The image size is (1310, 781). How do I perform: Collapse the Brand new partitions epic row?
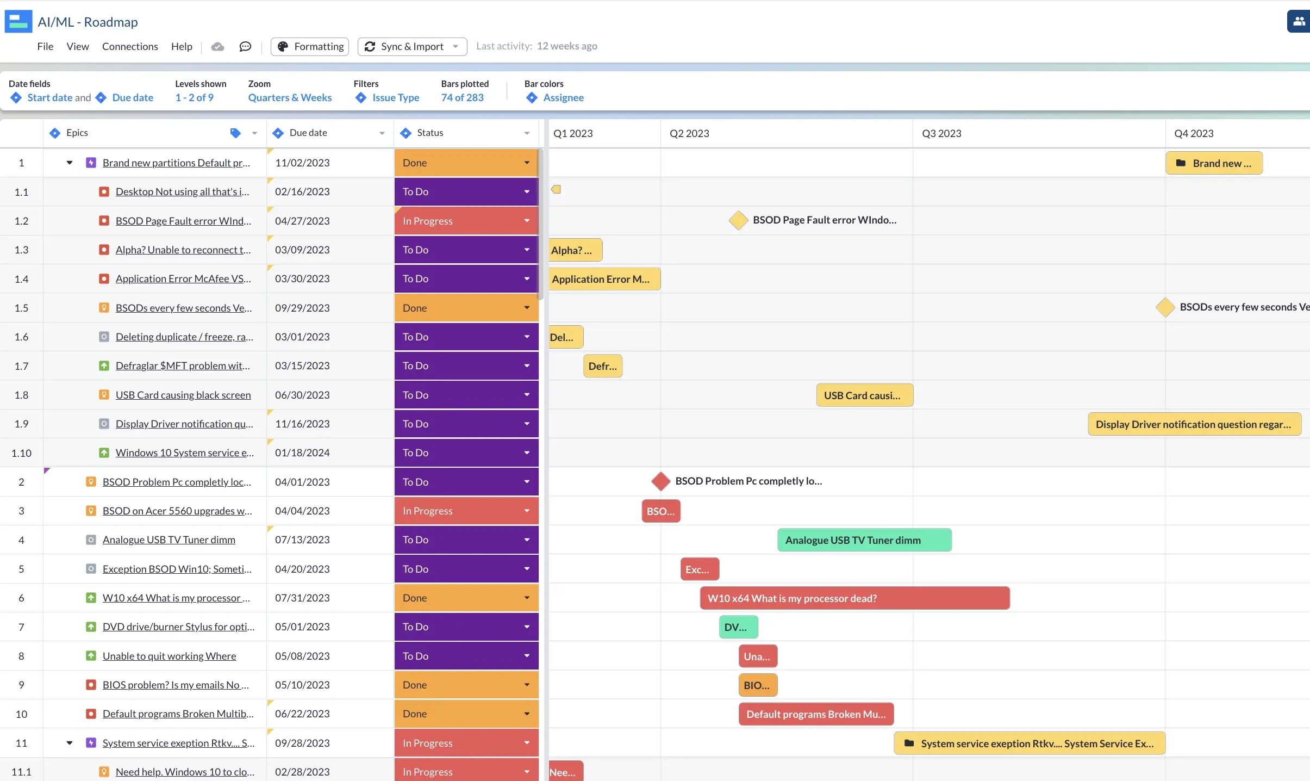click(x=70, y=163)
